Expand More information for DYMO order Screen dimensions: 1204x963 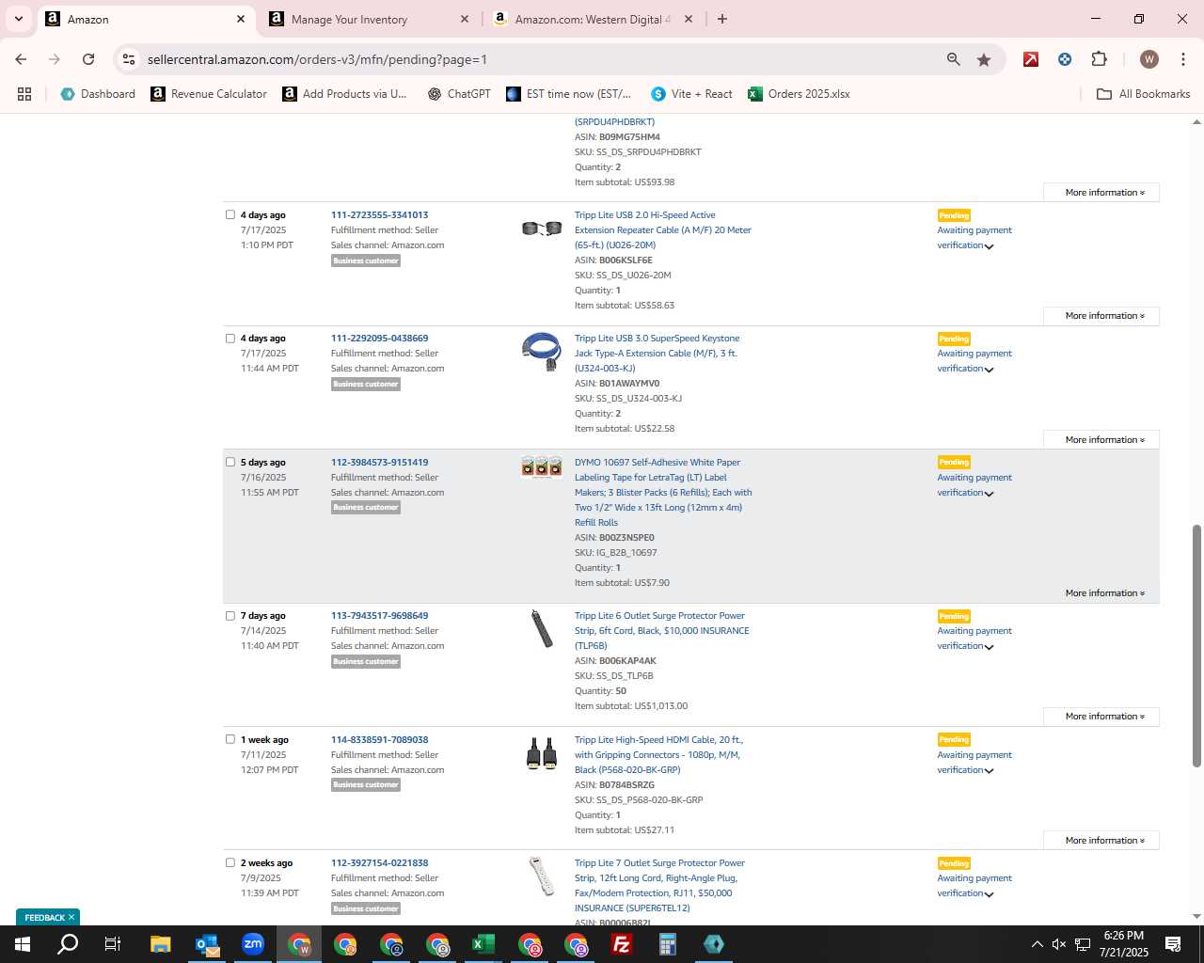click(x=1102, y=593)
